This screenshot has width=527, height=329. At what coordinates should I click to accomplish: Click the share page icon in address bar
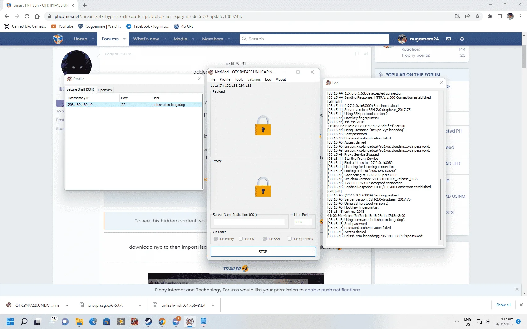coord(467,16)
